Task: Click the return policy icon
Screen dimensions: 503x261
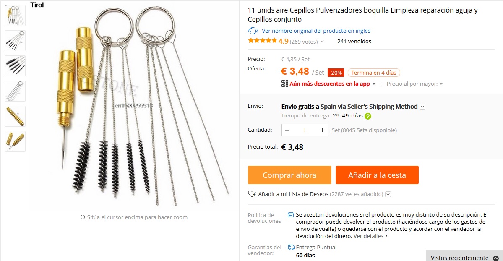Action: (x=291, y=215)
